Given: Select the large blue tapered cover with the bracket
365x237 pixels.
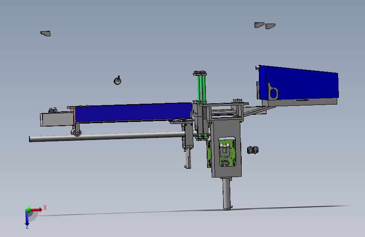Looking at the screenshot, I should click(298, 83).
